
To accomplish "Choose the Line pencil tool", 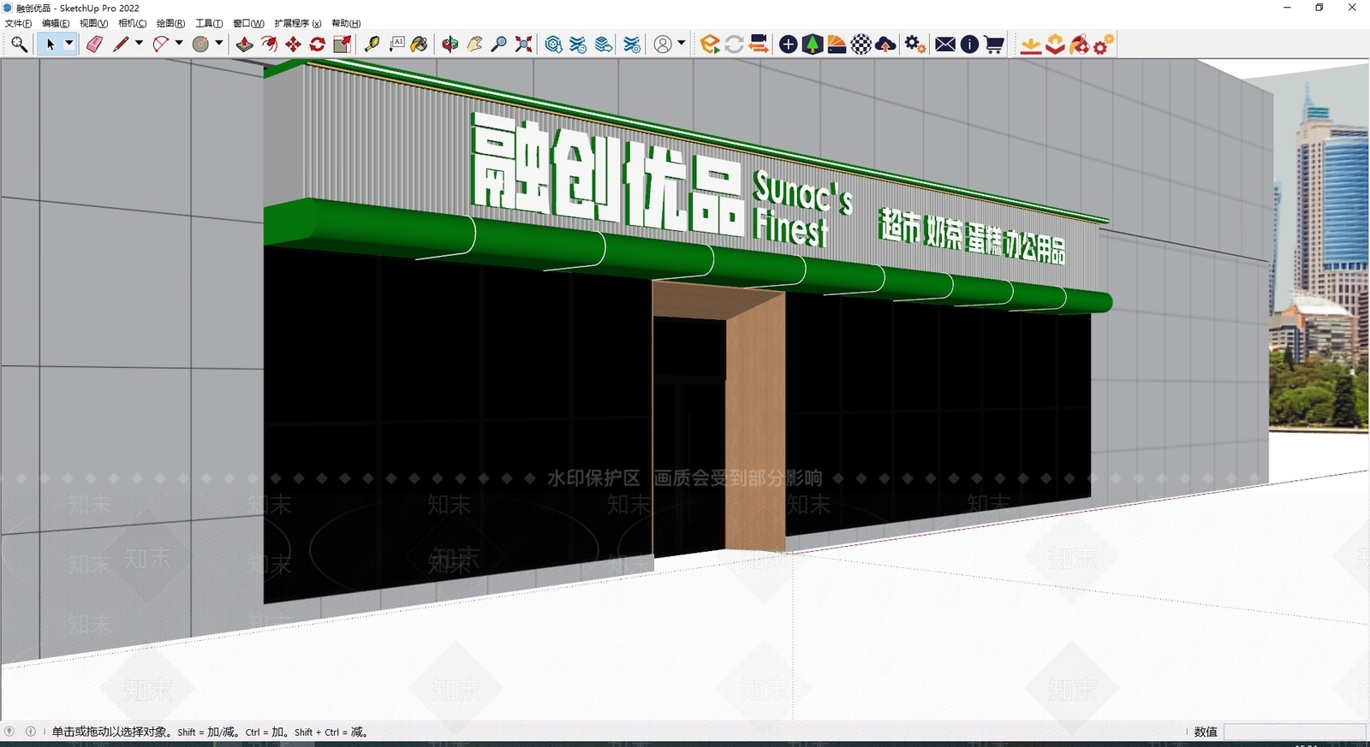I will [x=120, y=44].
